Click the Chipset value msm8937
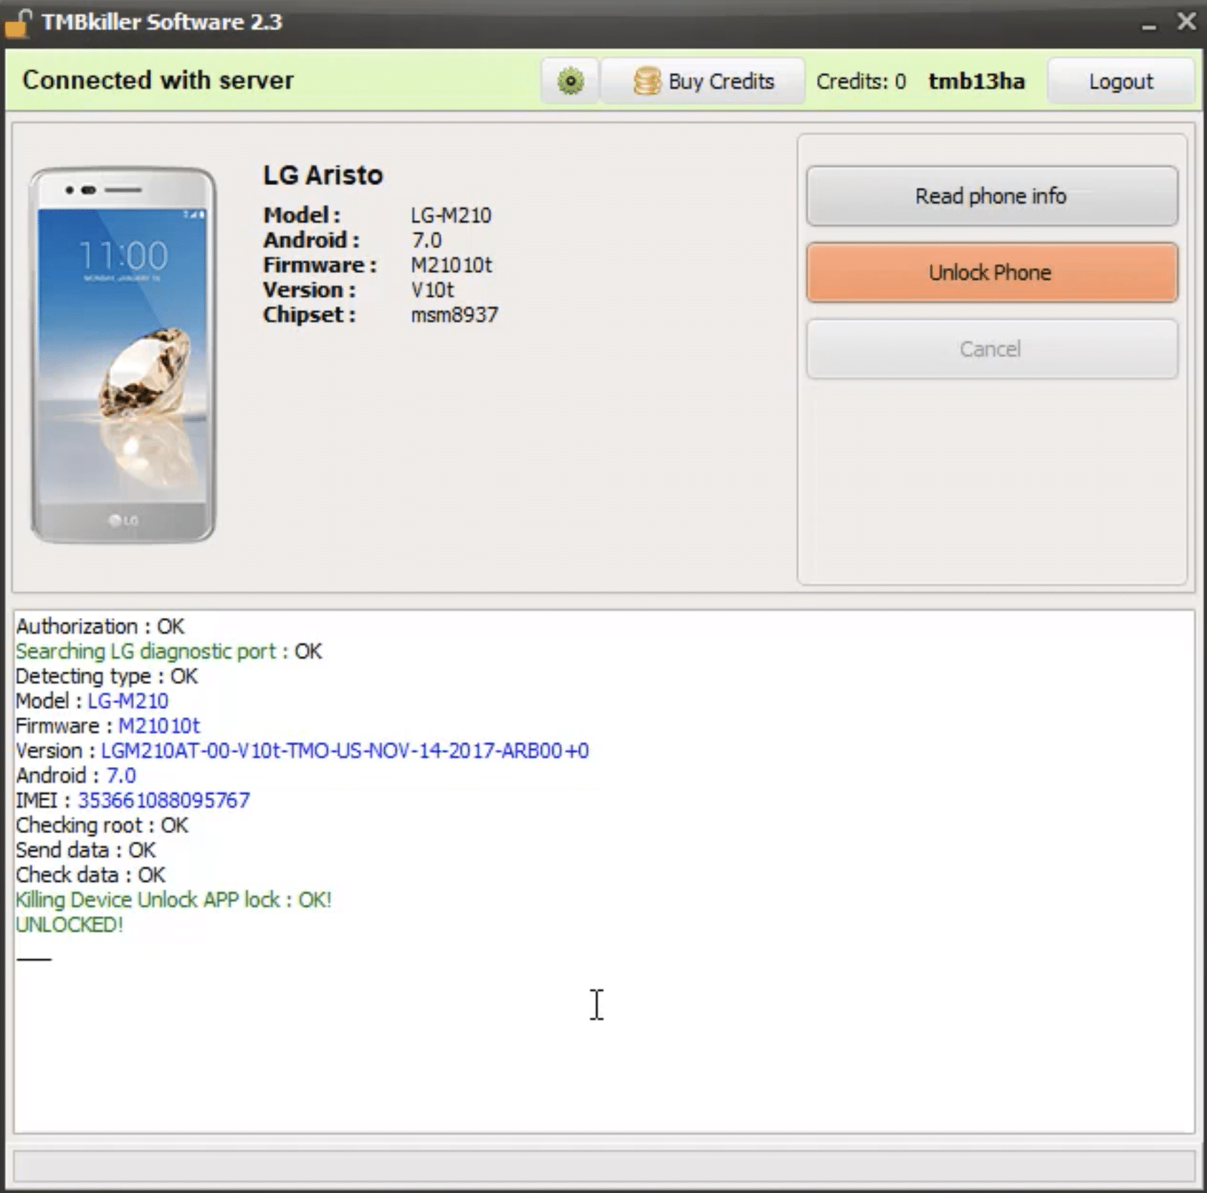Image resolution: width=1207 pixels, height=1193 pixels. (454, 315)
